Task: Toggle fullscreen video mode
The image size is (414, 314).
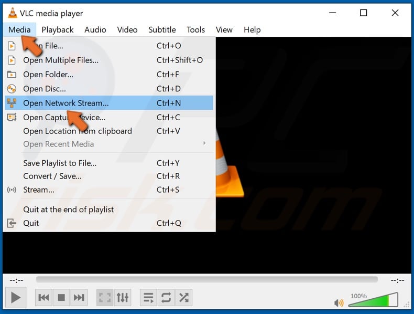Action: coord(105,298)
